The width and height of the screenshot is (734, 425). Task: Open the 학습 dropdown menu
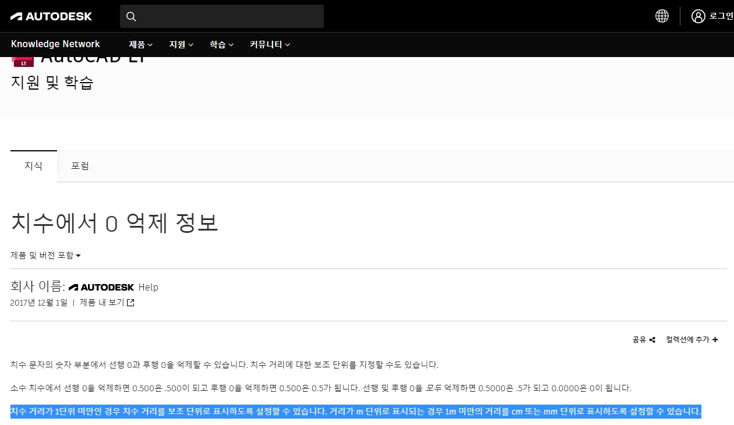pos(221,44)
